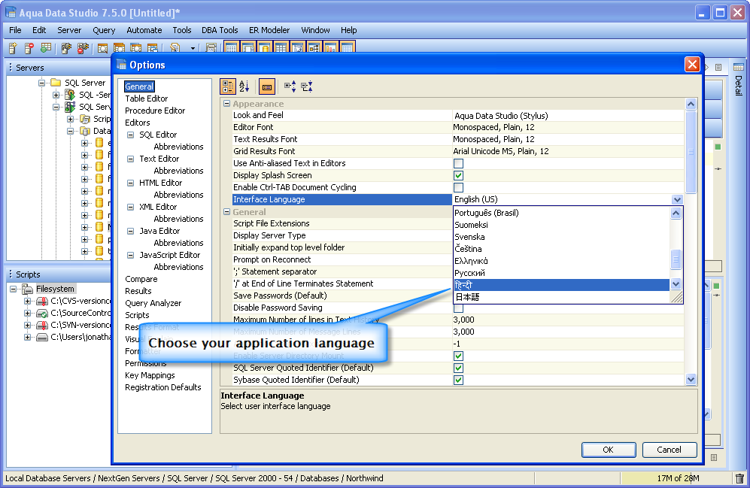This screenshot has width=750, height=488.
Task: Close the Options dialog with red X
Action: (692, 64)
